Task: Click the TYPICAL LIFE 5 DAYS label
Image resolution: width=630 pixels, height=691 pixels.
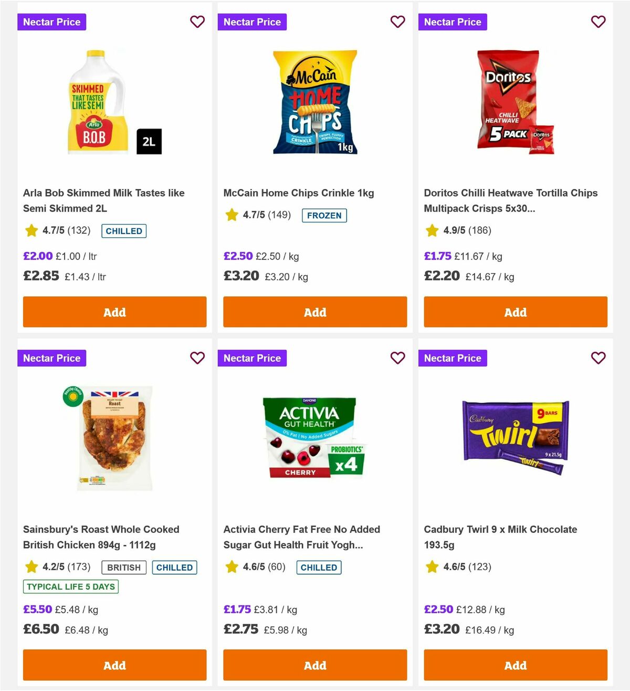Action: pos(71,587)
